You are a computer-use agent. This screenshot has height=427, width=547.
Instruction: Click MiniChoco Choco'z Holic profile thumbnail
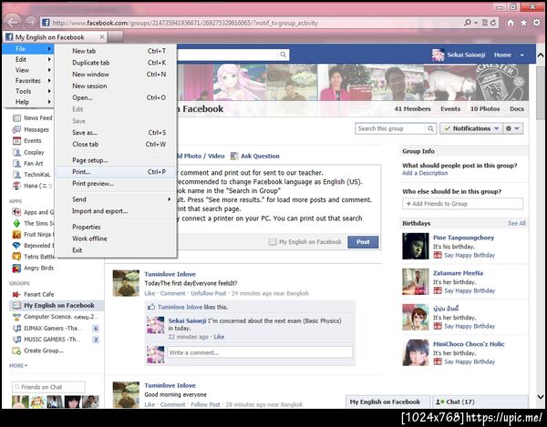click(416, 352)
